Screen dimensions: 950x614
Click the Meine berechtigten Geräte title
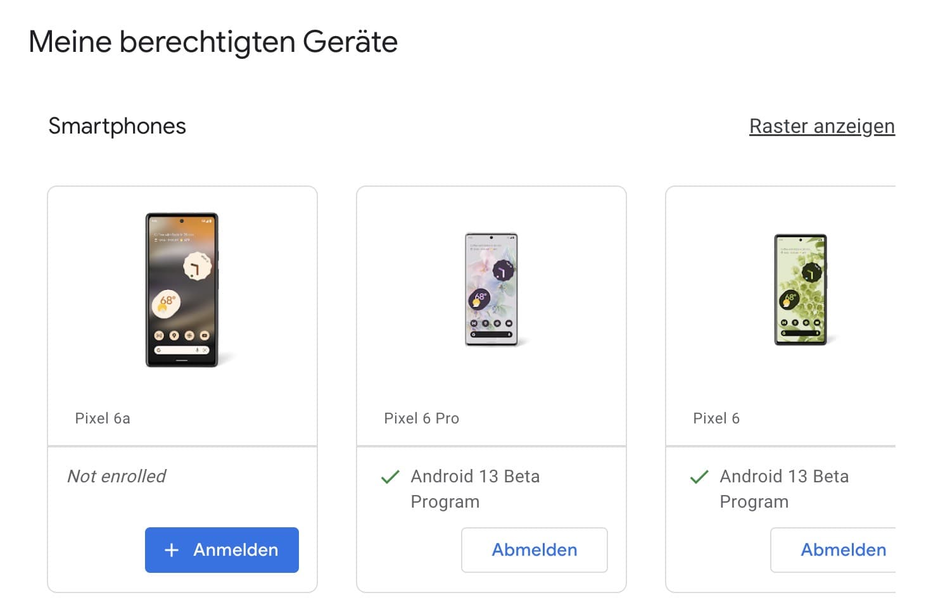click(213, 42)
